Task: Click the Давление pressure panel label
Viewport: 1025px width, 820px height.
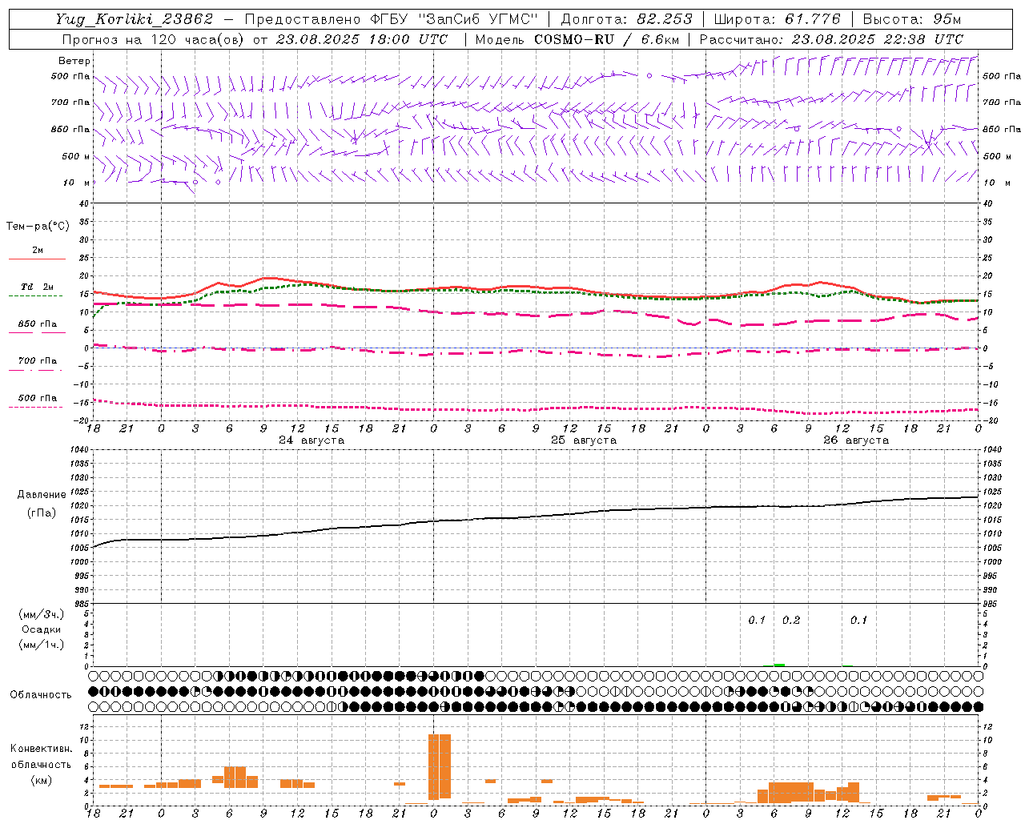Action: pyautogui.click(x=42, y=495)
